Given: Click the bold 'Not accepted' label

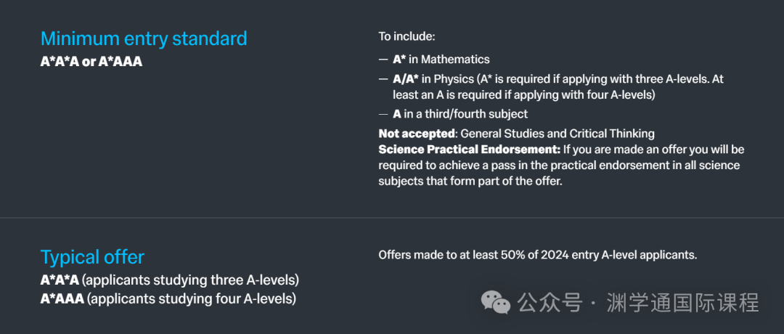Looking at the screenshot, I should click(417, 134).
